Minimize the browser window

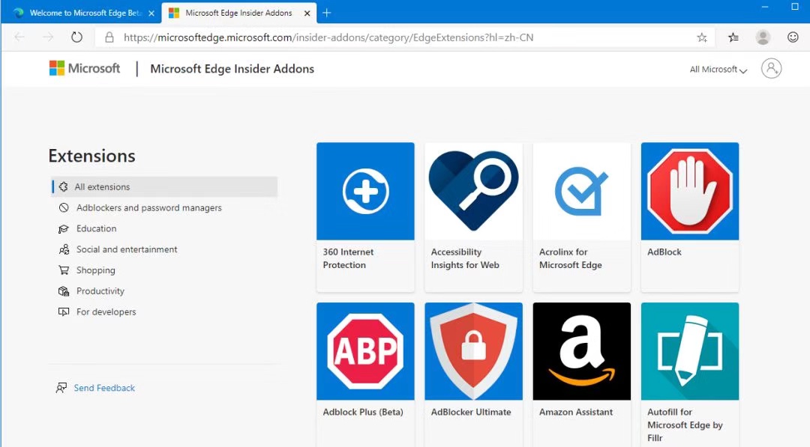[765, 7]
